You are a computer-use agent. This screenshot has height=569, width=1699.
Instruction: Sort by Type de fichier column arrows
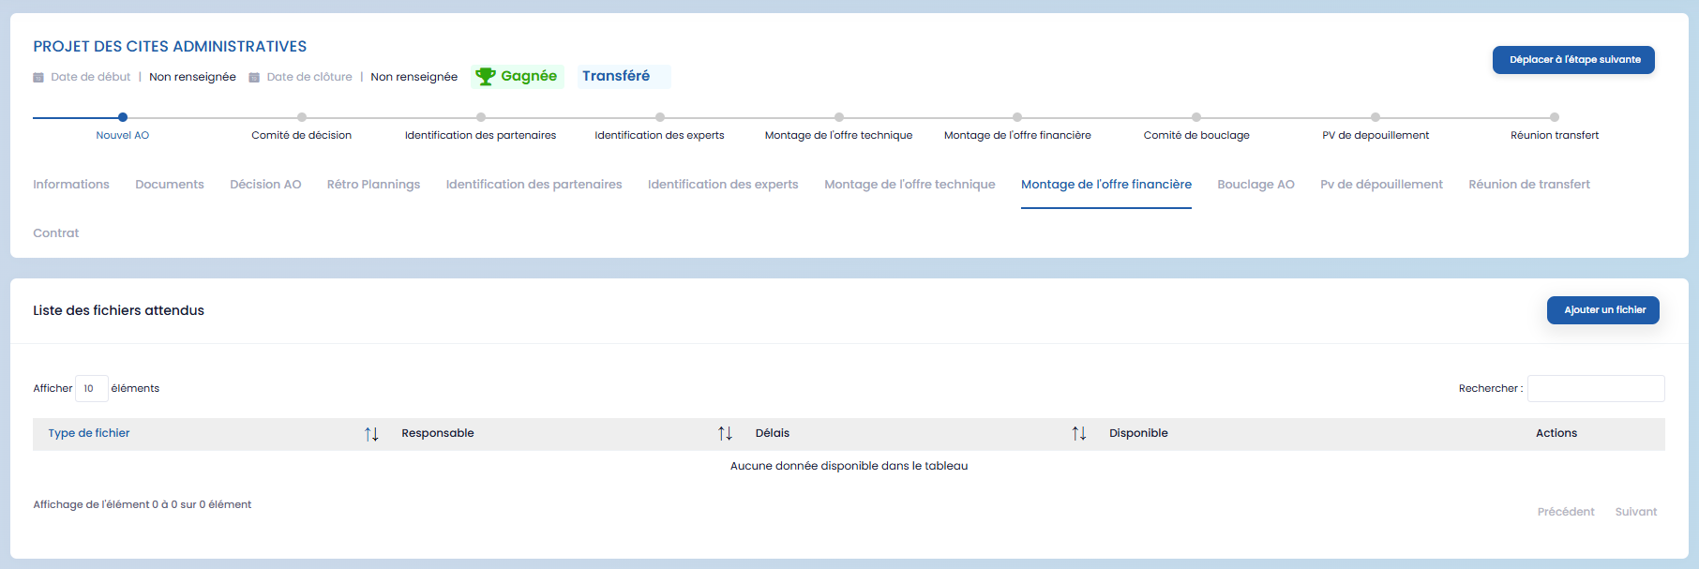(371, 434)
